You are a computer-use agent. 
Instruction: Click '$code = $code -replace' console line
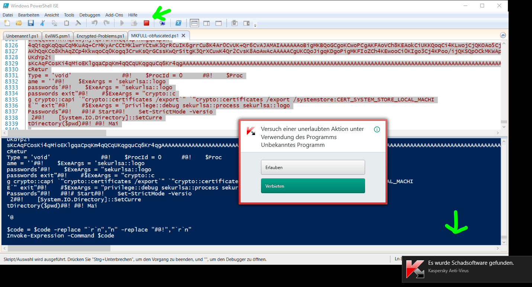99,230
